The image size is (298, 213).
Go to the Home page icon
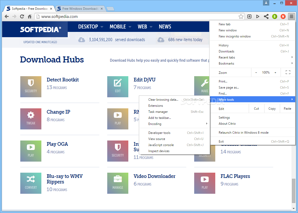30,17
